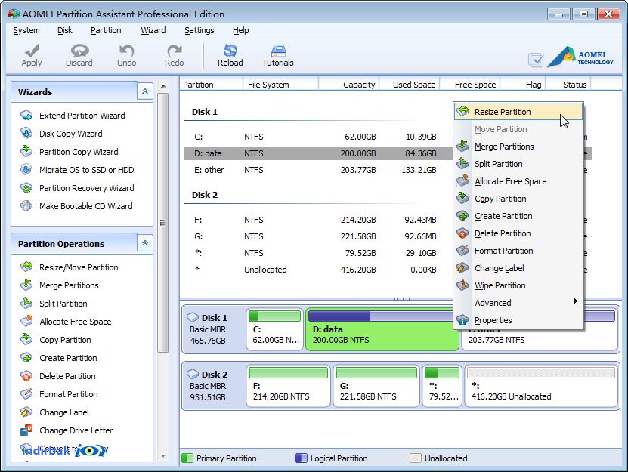
Task: Click the Discard toolbar icon
Action: point(79,51)
